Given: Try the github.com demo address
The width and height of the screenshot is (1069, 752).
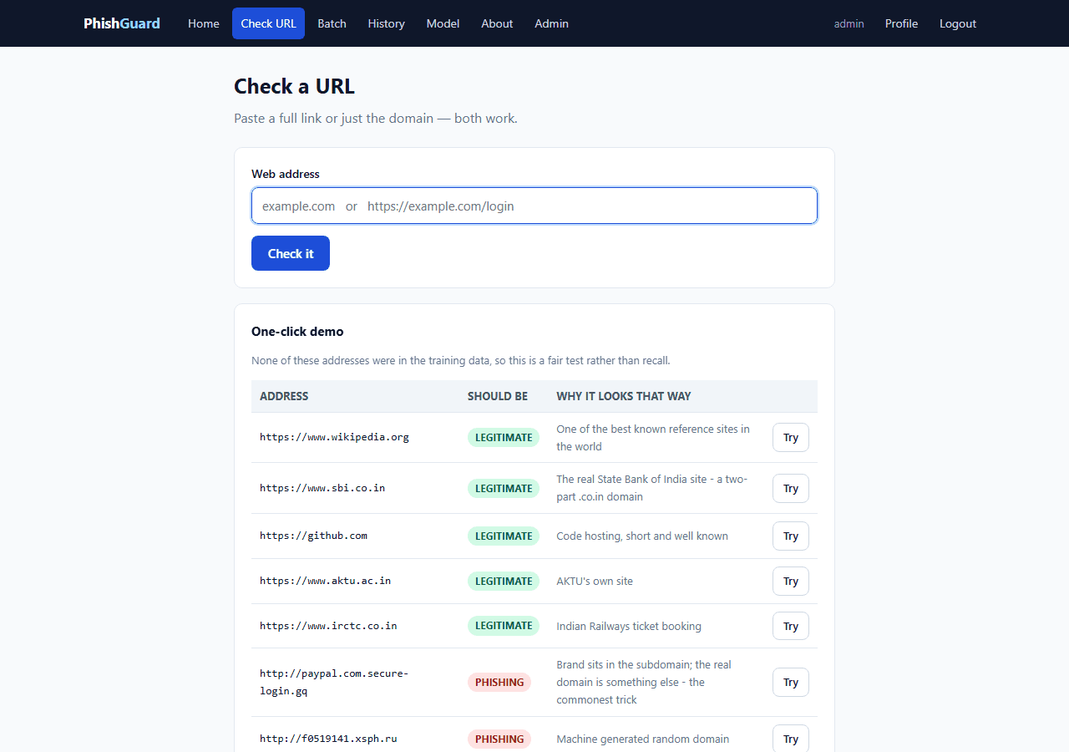Looking at the screenshot, I should [791, 536].
